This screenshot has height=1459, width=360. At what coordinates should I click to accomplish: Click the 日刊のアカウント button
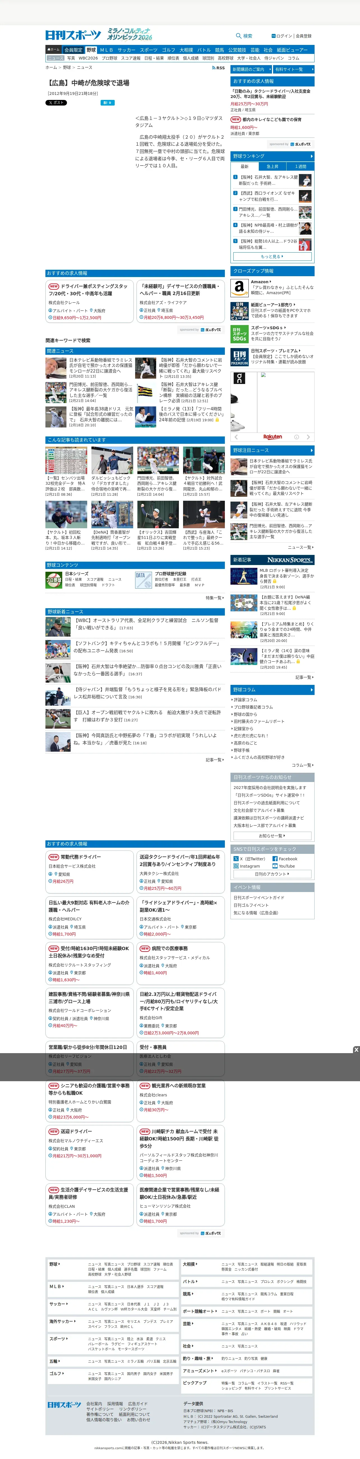pyautogui.click(x=272, y=874)
